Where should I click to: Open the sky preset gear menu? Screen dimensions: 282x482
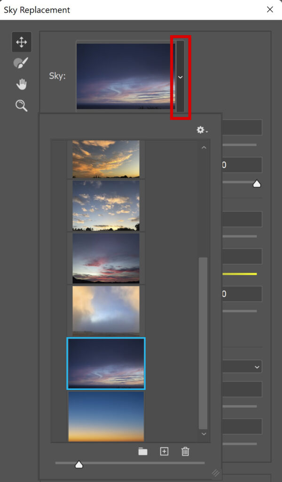[202, 130]
